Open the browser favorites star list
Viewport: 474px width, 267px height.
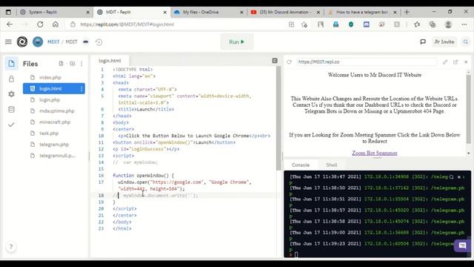tap(417, 24)
